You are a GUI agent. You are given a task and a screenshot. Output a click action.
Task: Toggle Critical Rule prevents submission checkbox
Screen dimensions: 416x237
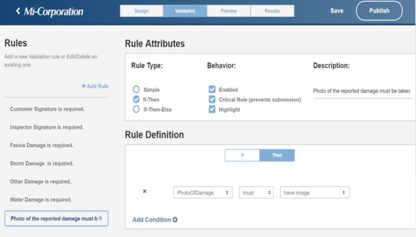(212, 99)
